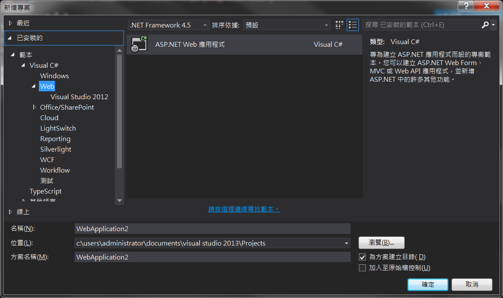Open the help question mark button
503x298 pixels.
point(466,5)
